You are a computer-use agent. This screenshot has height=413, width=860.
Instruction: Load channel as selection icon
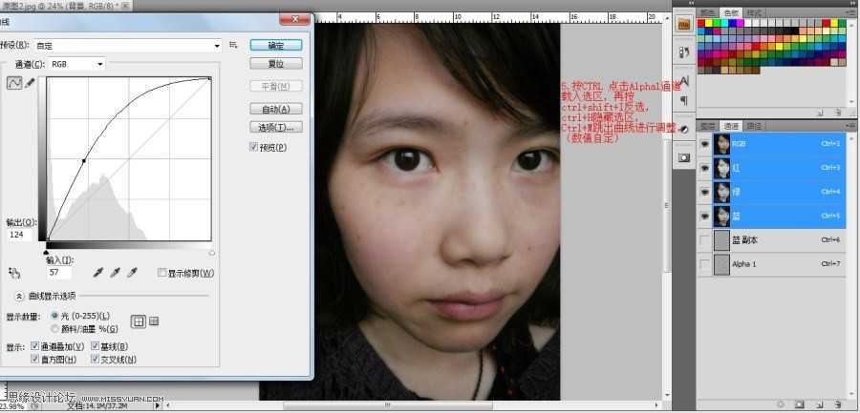pyautogui.click(x=781, y=404)
